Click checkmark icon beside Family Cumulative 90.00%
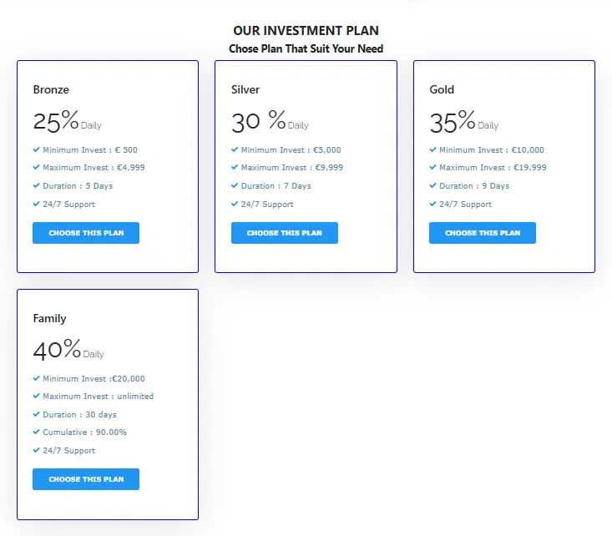This screenshot has height=536, width=612. (37, 432)
